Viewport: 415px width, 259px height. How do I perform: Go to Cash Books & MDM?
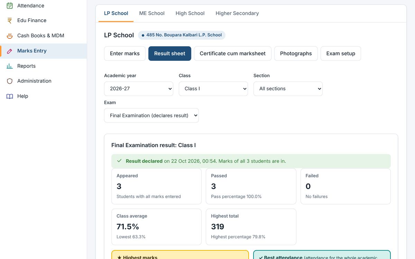click(x=44, y=36)
